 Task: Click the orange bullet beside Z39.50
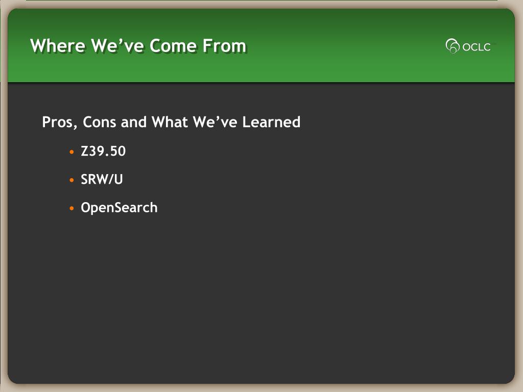pyautogui.click(x=72, y=152)
